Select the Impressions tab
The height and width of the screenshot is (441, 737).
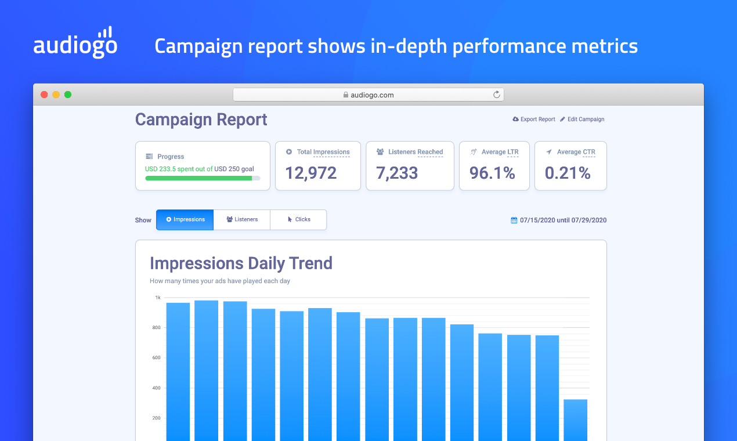(x=185, y=220)
